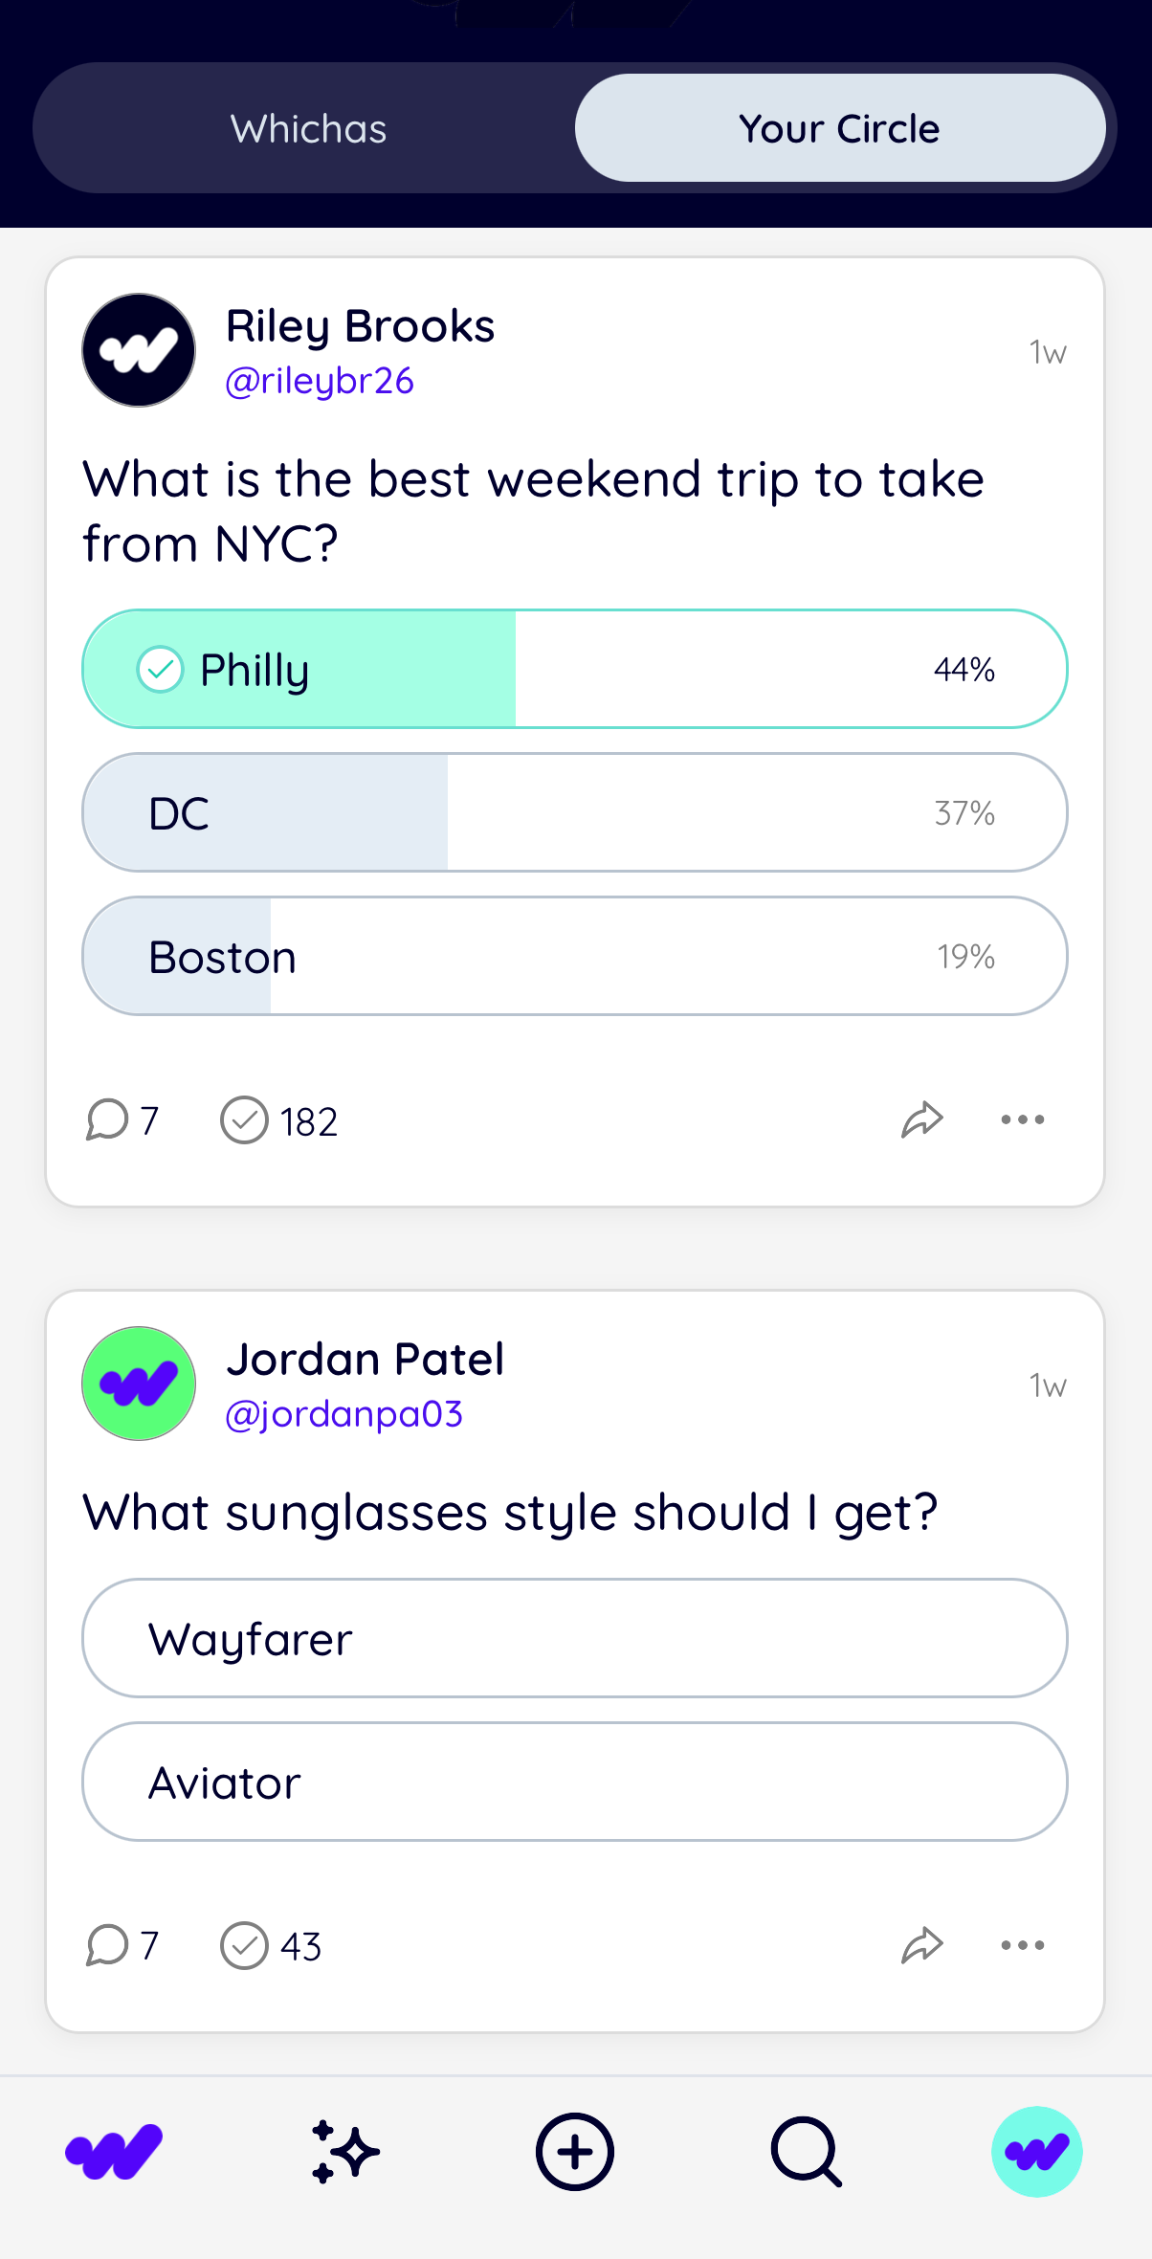This screenshot has width=1152, height=2259.
Task: Open more options for the NYC poll
Action: [x=1022, y=1119]
